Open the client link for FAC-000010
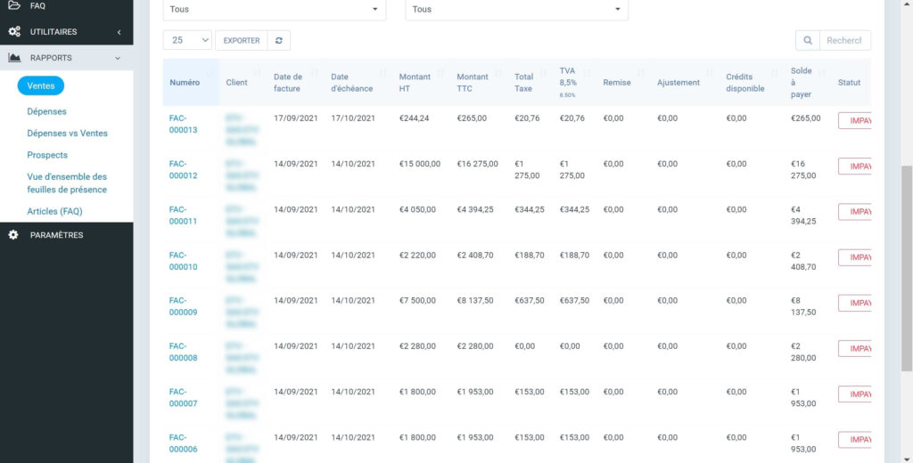Viewport: 913px width, 463px height. click(x=242, y=267)
